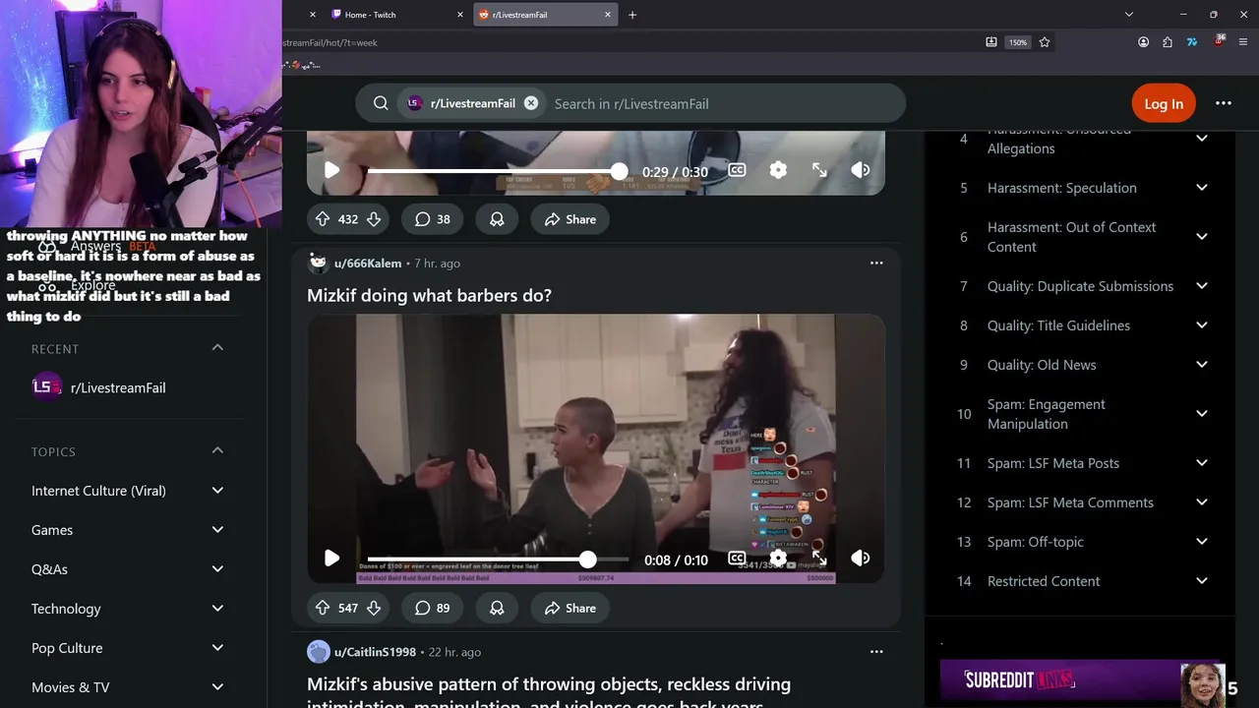Open the Reddit three-dot overflow menu
Screen dimensions: 1259x708
tap(1224, 103)
